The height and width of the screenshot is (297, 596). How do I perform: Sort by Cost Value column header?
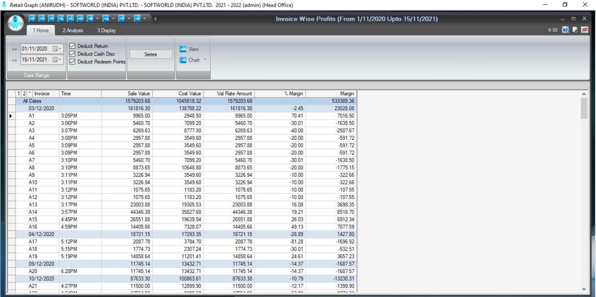click(178, 94)
